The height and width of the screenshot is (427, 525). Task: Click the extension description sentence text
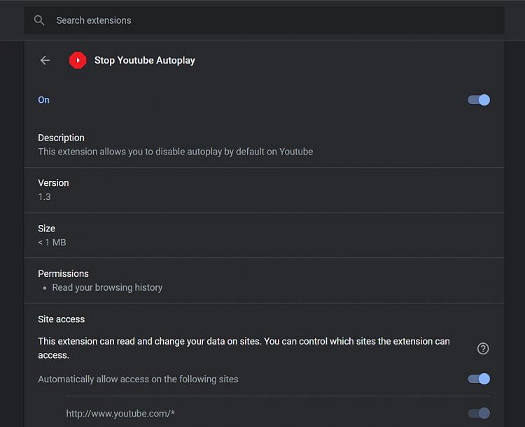click(176, 152)
